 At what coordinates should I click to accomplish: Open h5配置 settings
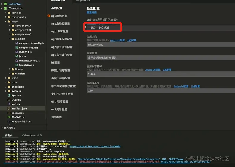[55, 63]
